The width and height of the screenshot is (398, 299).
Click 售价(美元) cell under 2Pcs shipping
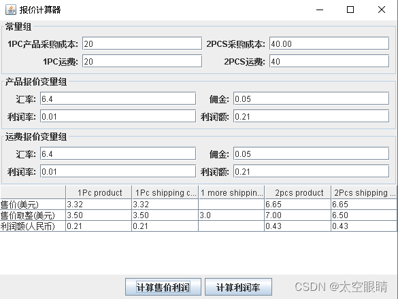point(364,204)
